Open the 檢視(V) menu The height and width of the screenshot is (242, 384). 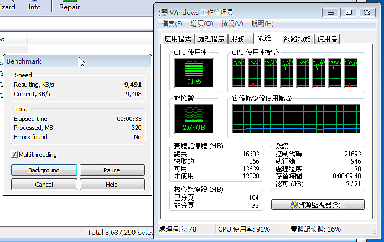[232, 24]
